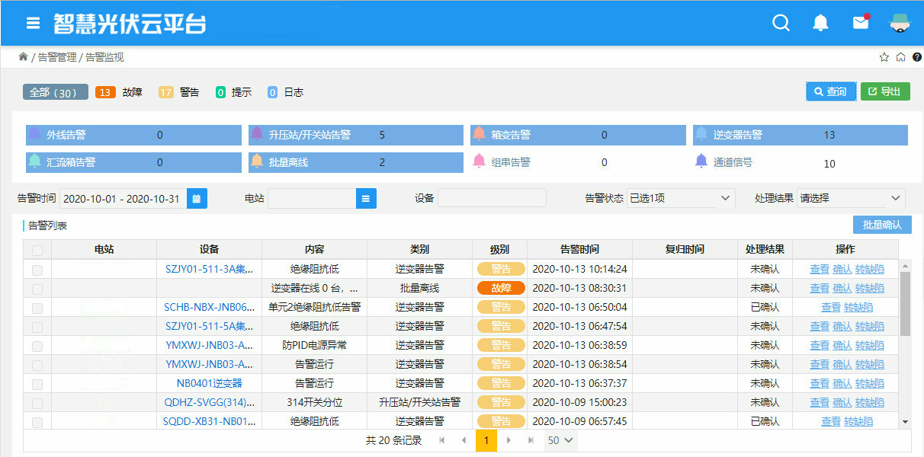This screenshot has width=924, height=457.
Task: Go home via the breadcrumb home icon
Action: click(x=900, y=56)
